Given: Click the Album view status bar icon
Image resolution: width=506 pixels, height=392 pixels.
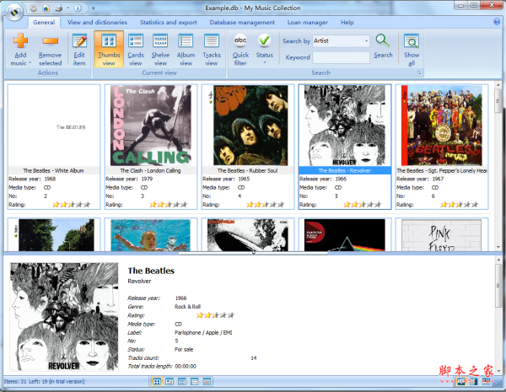Looking at the screenshot, I should tap(194, 382).
